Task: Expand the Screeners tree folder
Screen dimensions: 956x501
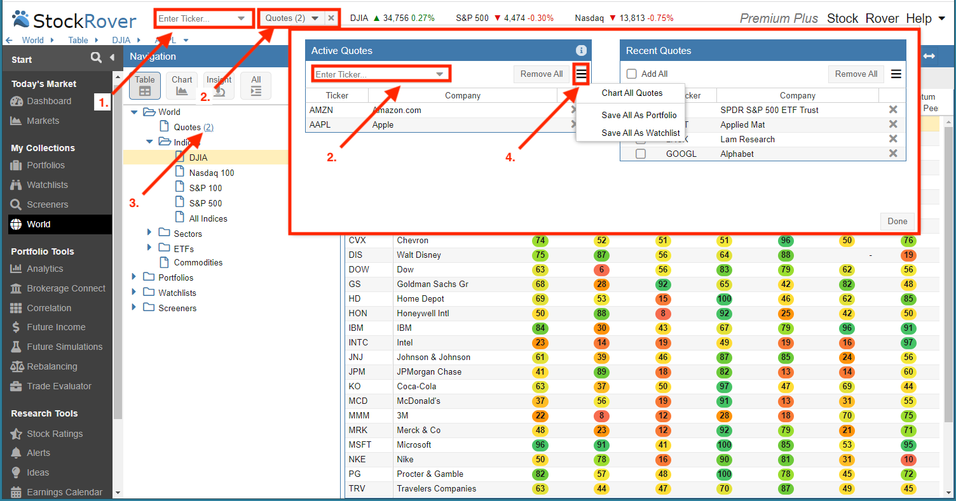Action: (x=134, y=307)
